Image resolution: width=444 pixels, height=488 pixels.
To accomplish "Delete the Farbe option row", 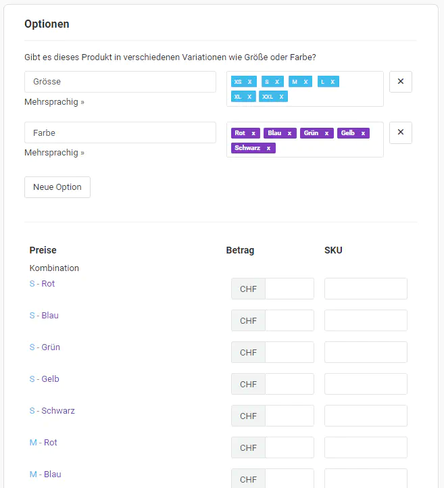I will click(x=400, y=132).
